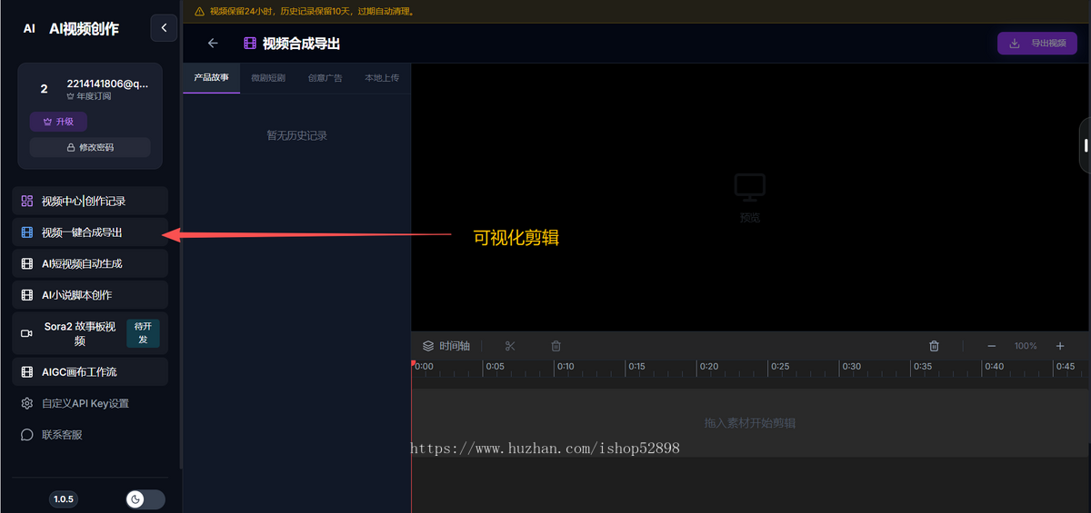Zoom in the timeline with plus icon
The height and width of the screenshot is (513, 1091).
(1060, 346)
